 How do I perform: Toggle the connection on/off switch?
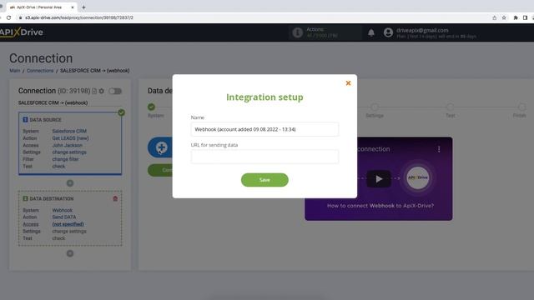[115, 91]
